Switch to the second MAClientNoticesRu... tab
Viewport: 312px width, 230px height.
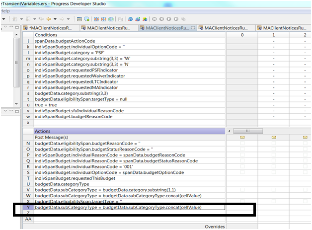pos(109,28)
